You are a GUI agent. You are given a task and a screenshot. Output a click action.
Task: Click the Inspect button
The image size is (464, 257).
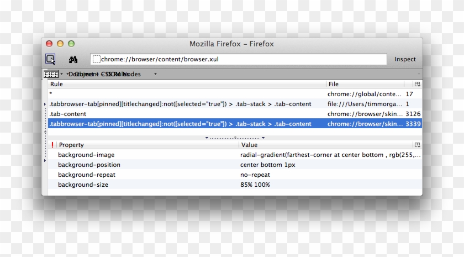coord(405,59)
